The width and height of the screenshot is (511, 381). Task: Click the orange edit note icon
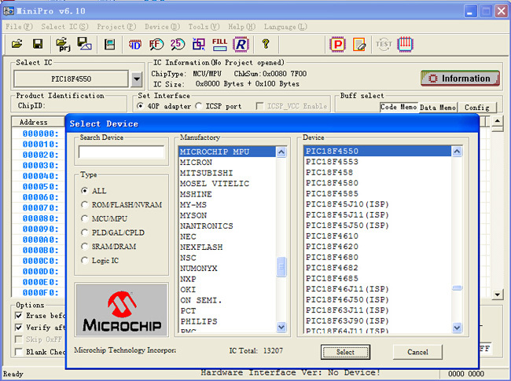[359, 44]
